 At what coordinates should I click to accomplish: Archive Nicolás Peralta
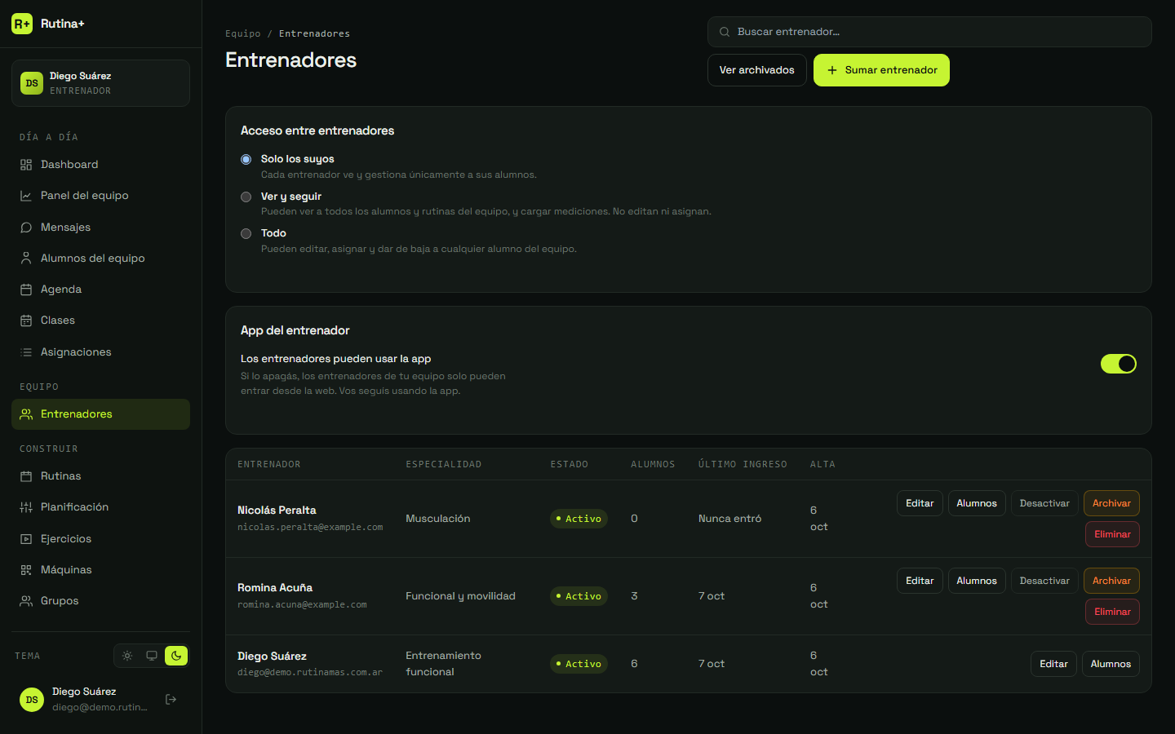click(1111, 503)
